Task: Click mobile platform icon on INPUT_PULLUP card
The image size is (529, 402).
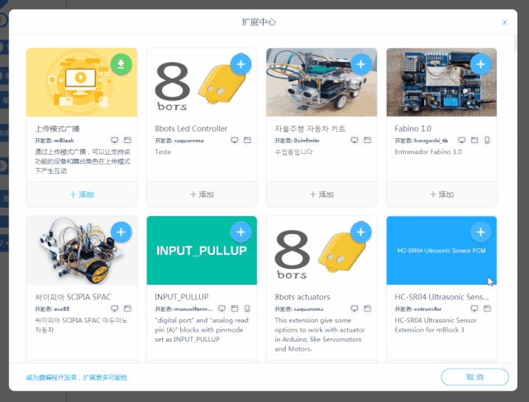Action: (247, 309)
